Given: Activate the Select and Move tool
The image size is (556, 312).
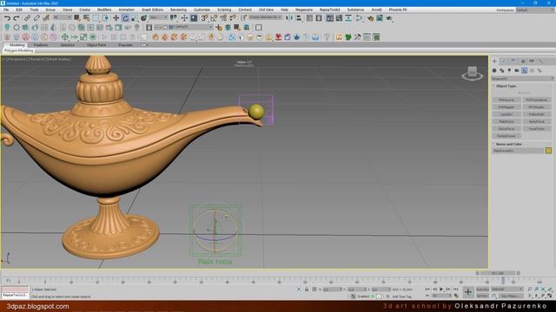Looking at the screenshot, I should point(116,18).
